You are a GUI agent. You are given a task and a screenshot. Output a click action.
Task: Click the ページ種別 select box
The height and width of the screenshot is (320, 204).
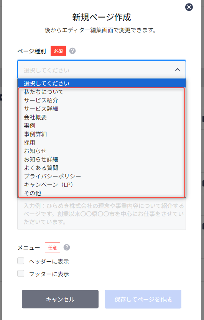102,69
